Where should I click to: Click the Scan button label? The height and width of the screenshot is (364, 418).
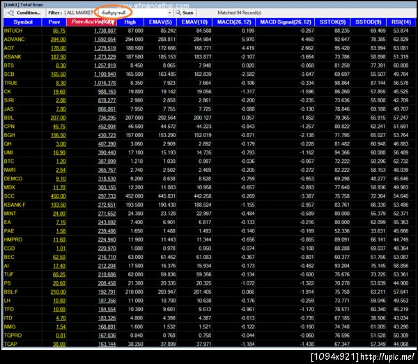click(188, 13)
